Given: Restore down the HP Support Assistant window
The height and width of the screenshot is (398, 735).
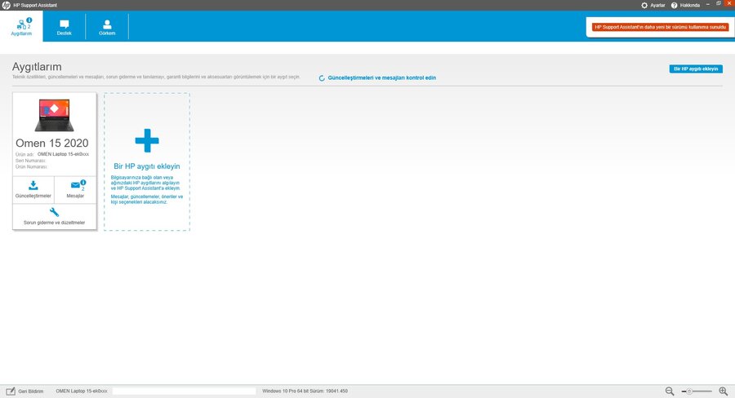Looking at the screenshot, I should click(x=718, y=4).
